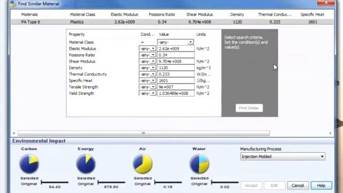The width and height of the screenshot is (343, 193).
Task: Click the Elastic Modulus column header
Action: 124,14
